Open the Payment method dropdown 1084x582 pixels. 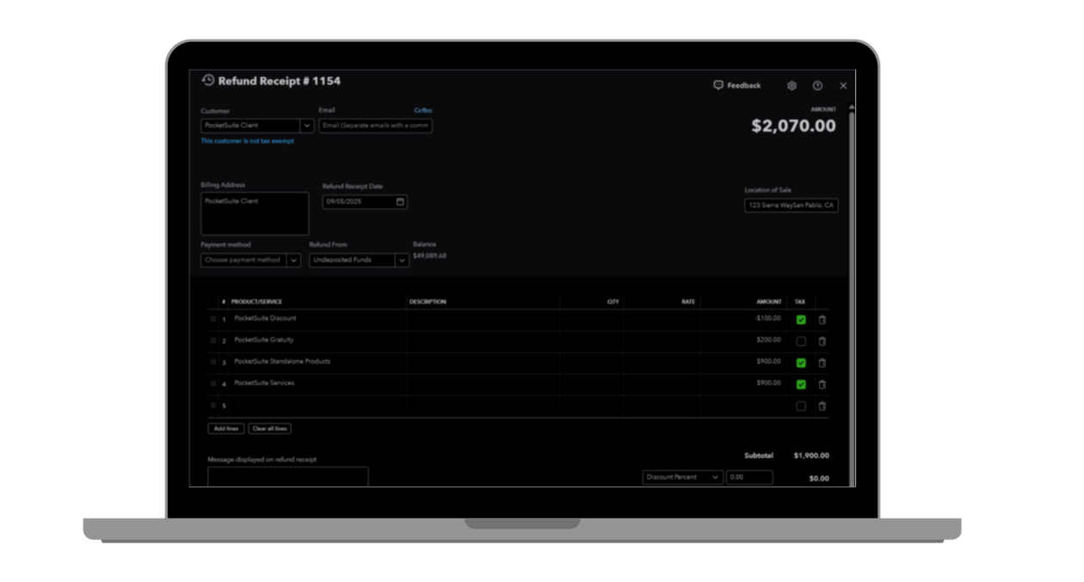coord(293,260)
